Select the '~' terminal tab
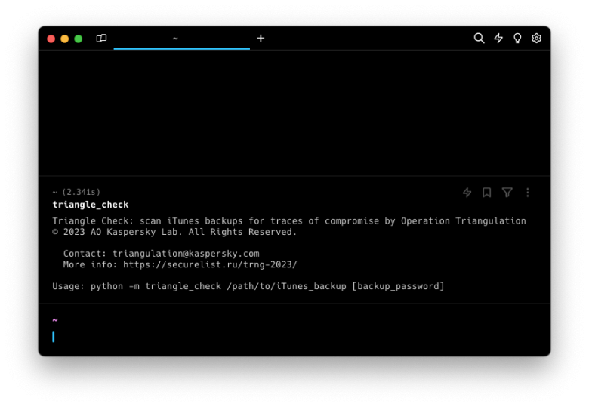The width and height of the screenshot is (589, 407). (182, 39)
